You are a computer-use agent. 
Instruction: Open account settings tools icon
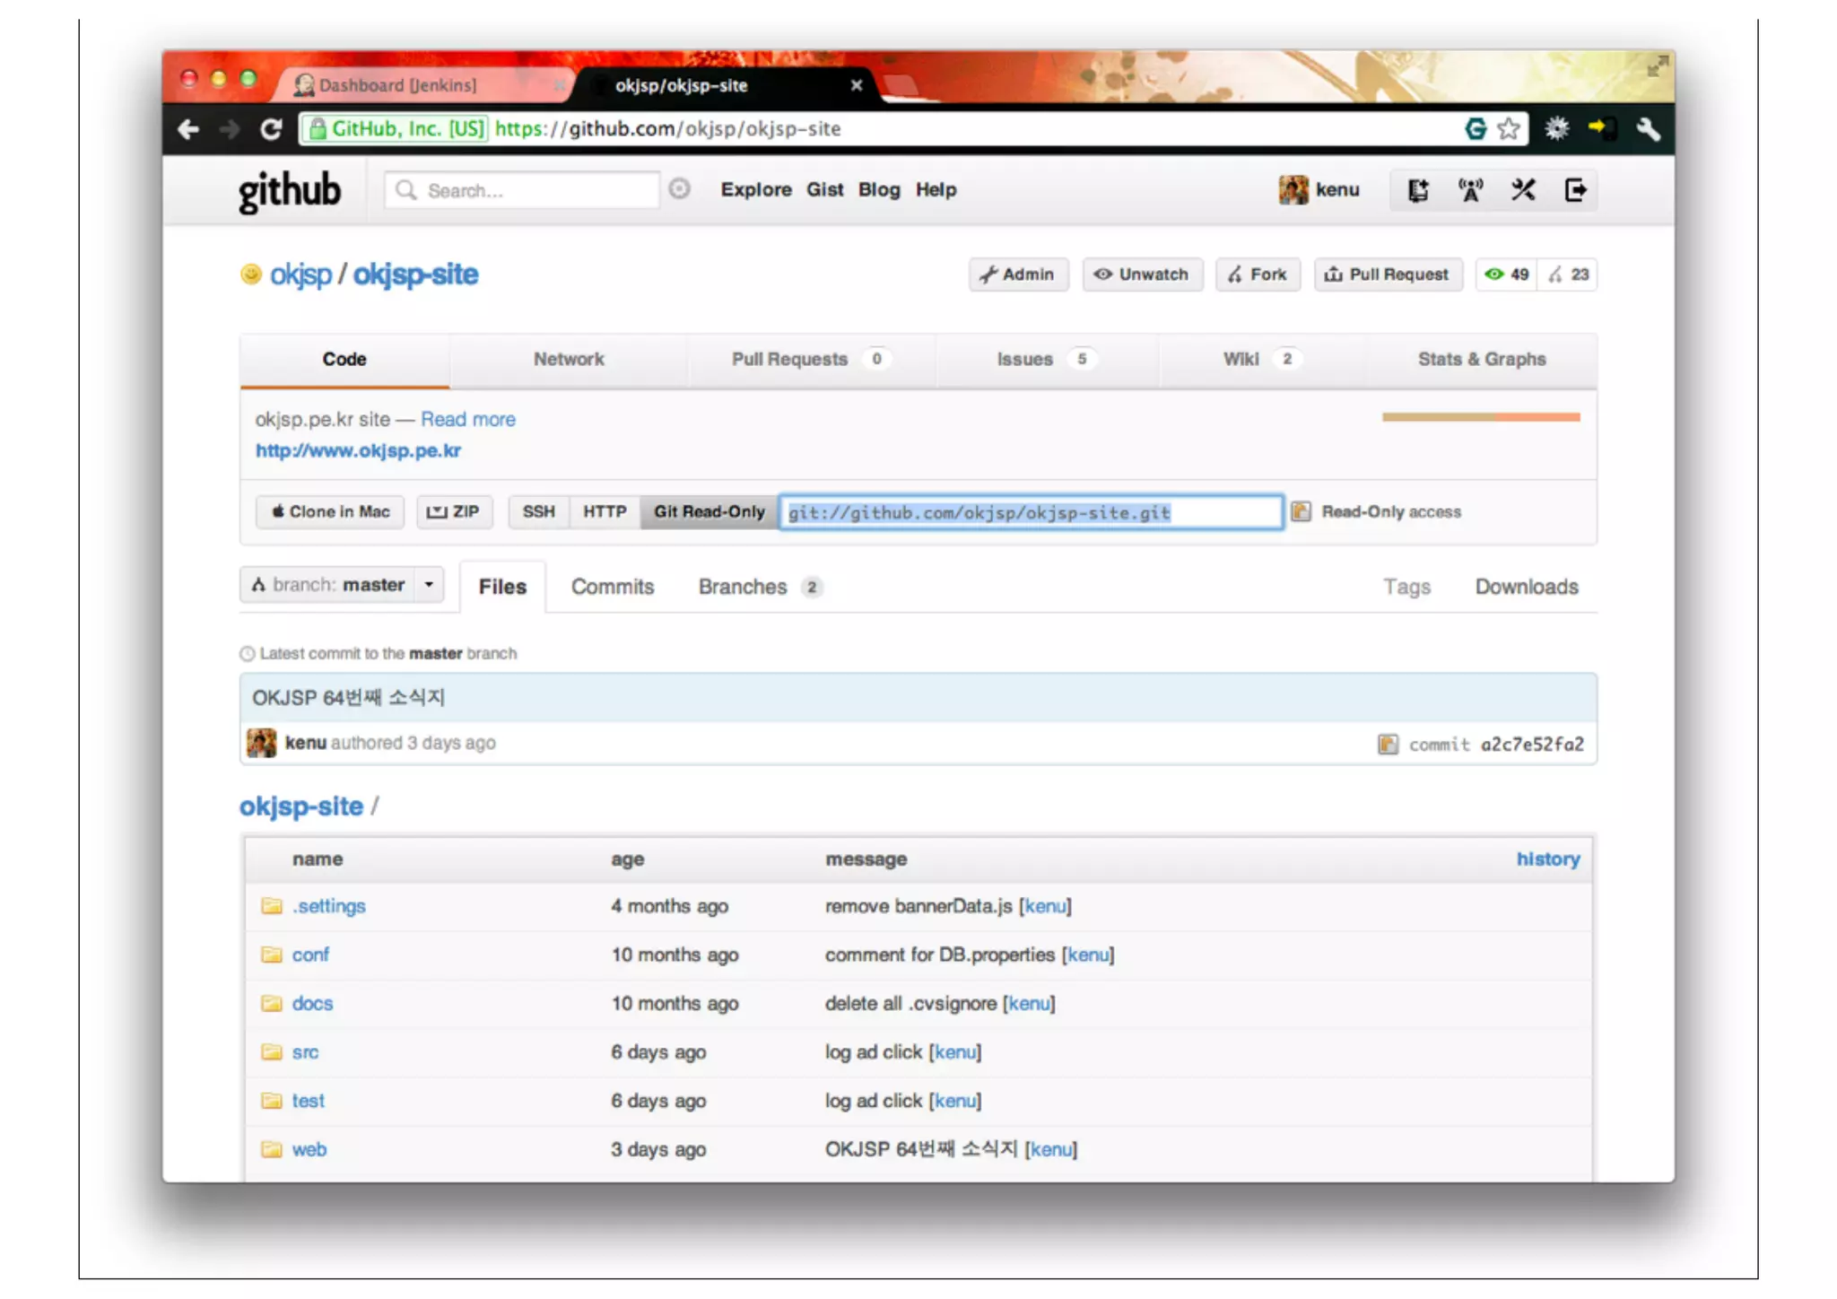pos(1523,190)
